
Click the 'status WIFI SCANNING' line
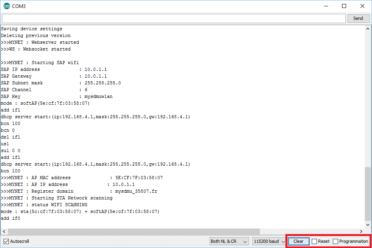(44, 205)
